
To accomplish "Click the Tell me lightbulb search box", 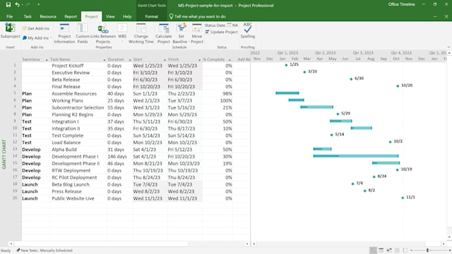I will [x=197, y=17].
